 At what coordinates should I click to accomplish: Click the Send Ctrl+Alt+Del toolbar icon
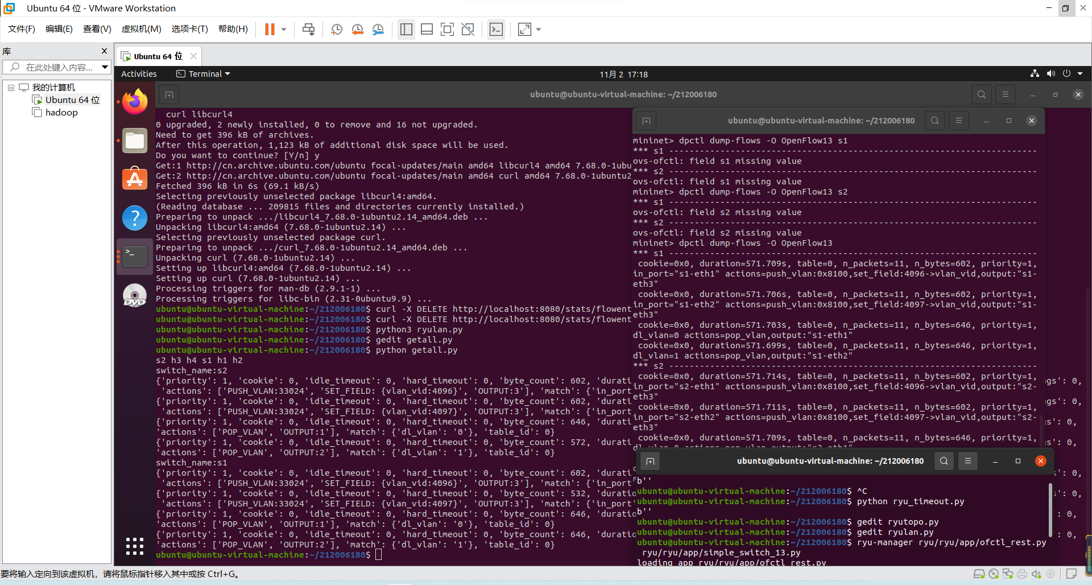(308, 29)
